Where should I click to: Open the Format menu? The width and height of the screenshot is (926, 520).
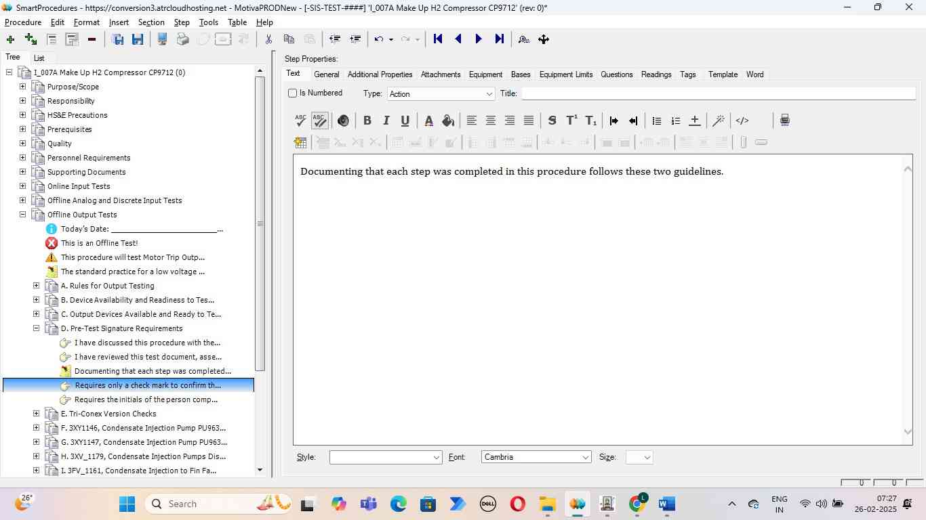[87, 22]
